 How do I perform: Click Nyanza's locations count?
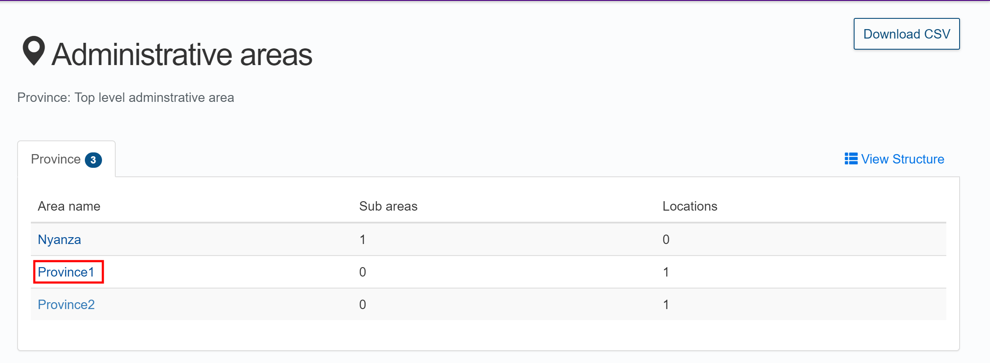click(666, 240)
